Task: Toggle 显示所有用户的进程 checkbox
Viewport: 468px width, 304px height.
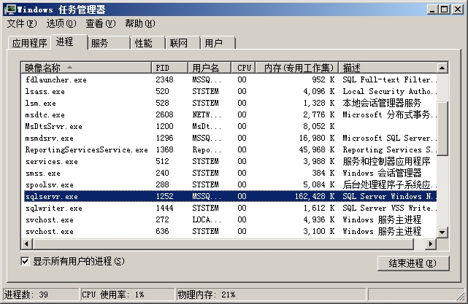Action: pyautogui.click(x=25, y=262)
